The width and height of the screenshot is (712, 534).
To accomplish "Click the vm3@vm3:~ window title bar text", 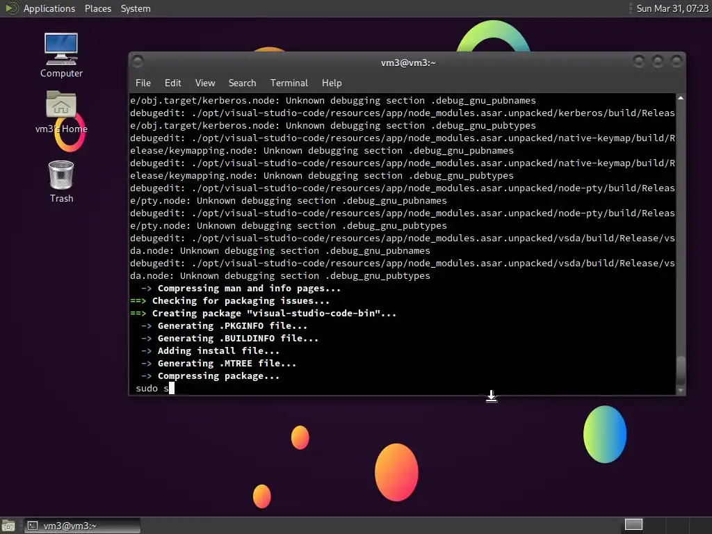I will pos(407,63).
